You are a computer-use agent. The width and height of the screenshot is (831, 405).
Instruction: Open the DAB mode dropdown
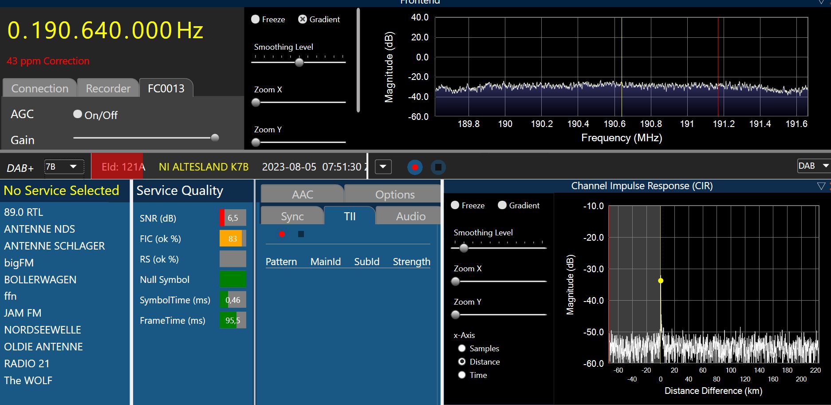pos(813,166)
